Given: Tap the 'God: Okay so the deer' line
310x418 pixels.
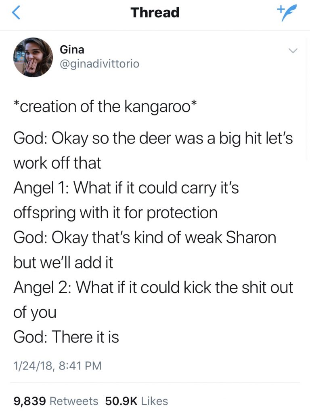Looking at the screenshot, I should point(153,139).
